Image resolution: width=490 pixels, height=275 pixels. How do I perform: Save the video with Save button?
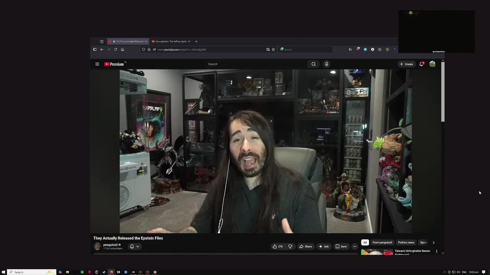(x=341, y=246)
